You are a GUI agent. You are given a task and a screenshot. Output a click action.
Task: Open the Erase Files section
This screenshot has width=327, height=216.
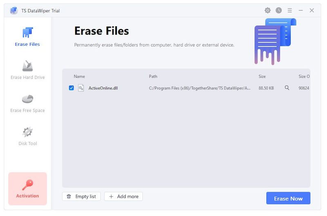click(27, 37)
